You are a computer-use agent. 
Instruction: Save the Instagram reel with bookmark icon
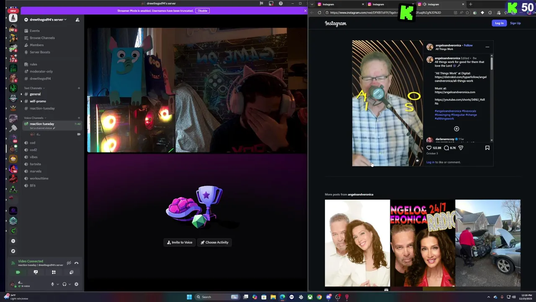point(487,148)
